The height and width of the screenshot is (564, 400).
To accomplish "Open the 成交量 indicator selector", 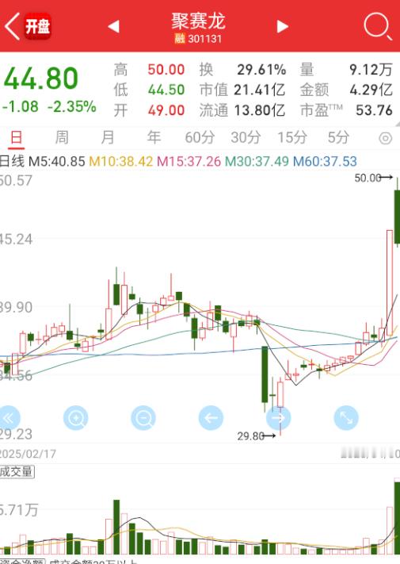I will tap(17, 471).
